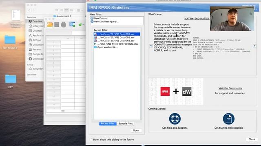
Task: Click the MATRIX-END MATRIX heading link
Action: [x=197, y=19]
